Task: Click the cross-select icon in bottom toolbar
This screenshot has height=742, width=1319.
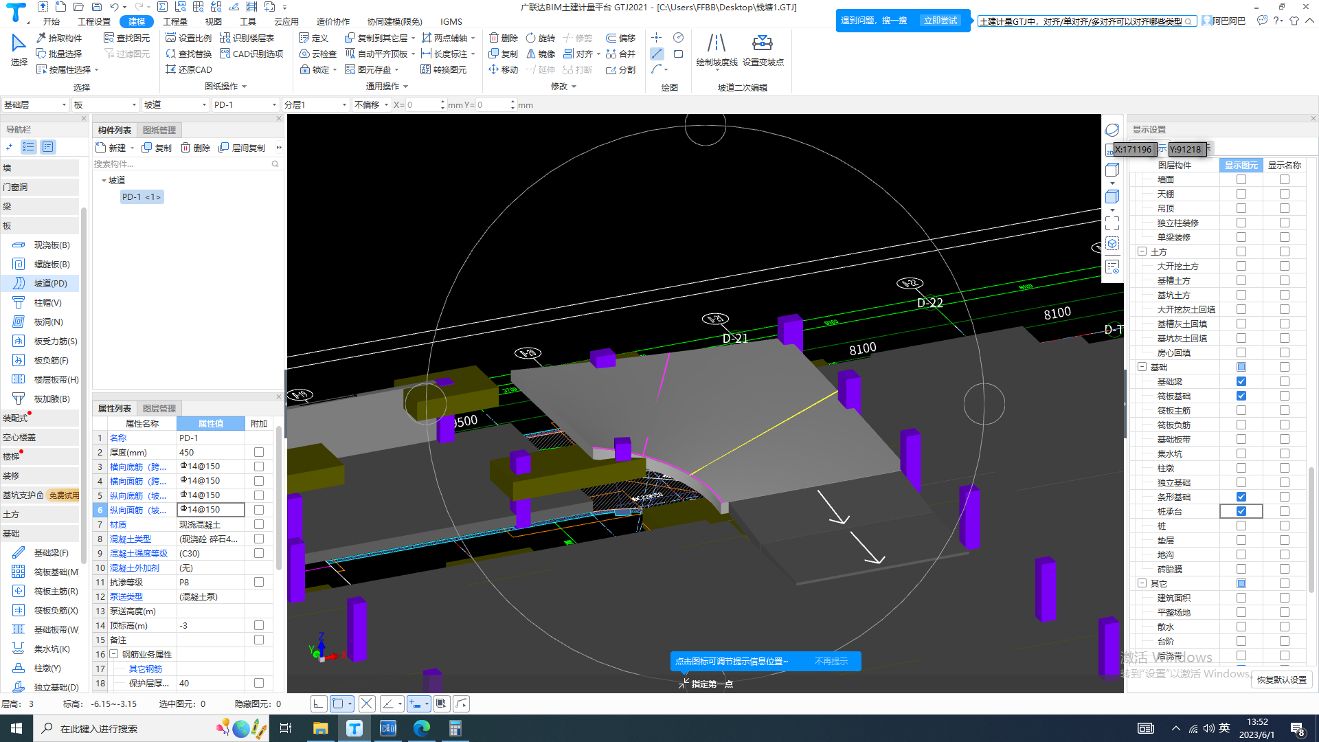Action: click(x=366, y=704)
